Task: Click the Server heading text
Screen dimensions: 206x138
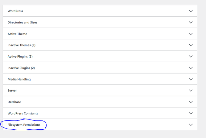Action: (12, 91)
